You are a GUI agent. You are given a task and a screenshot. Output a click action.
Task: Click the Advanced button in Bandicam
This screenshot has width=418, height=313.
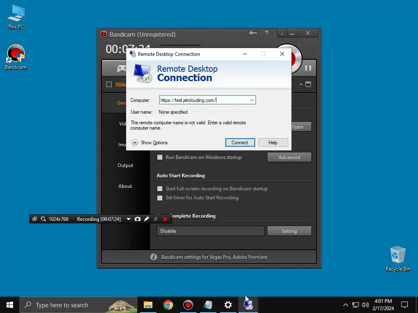pyautogui.click(x=289, y=157)
